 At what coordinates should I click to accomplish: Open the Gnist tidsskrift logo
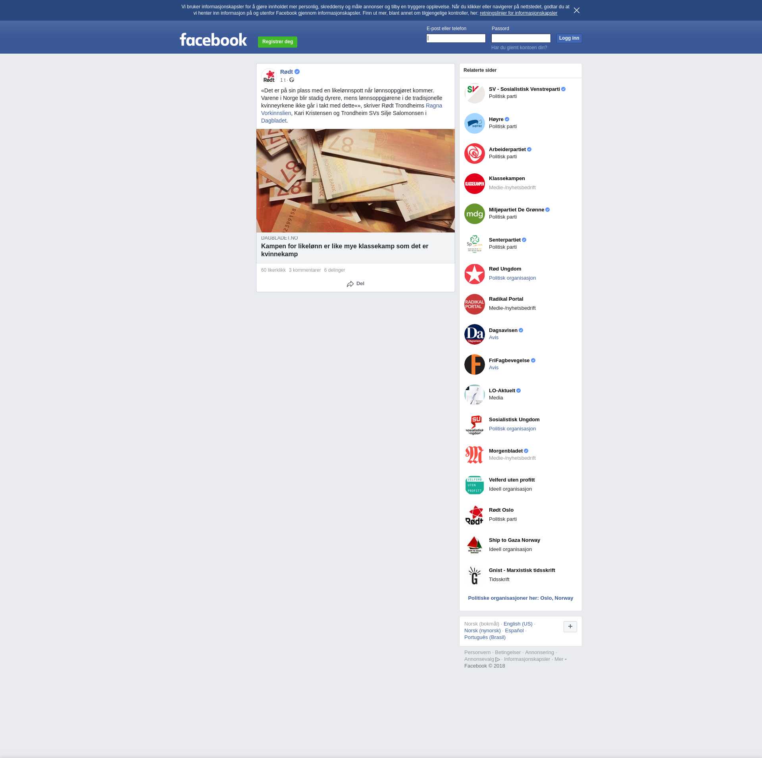[475, 576]
